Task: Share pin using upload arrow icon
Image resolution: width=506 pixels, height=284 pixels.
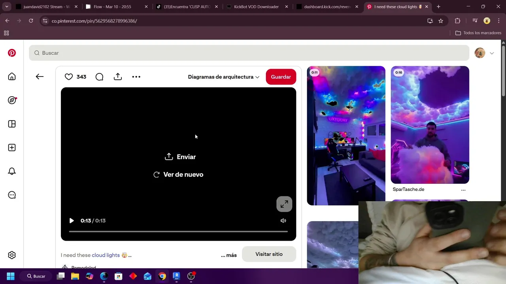Action: pyautogui.click(x=118, y=77)
